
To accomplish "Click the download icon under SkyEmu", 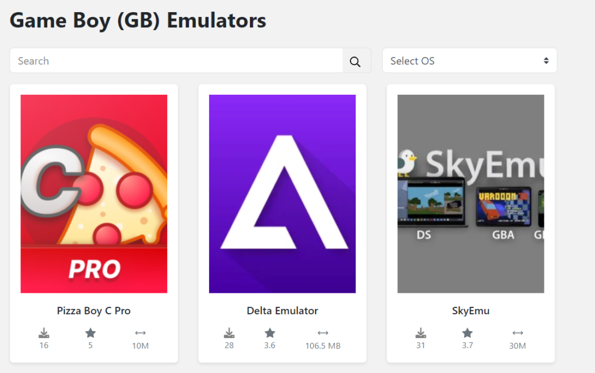I will pos(421,332).
